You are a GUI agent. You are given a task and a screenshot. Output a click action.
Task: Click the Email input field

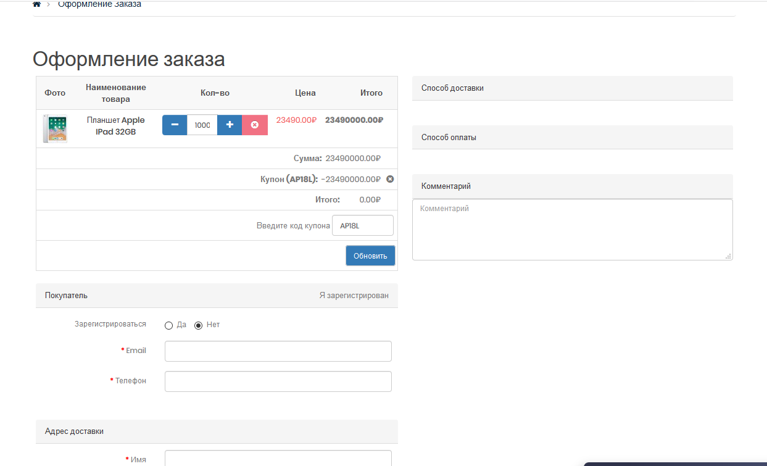pos(278,351)
